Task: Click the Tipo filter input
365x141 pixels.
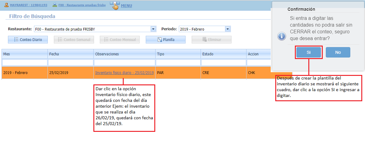Action: coord(178,62)
